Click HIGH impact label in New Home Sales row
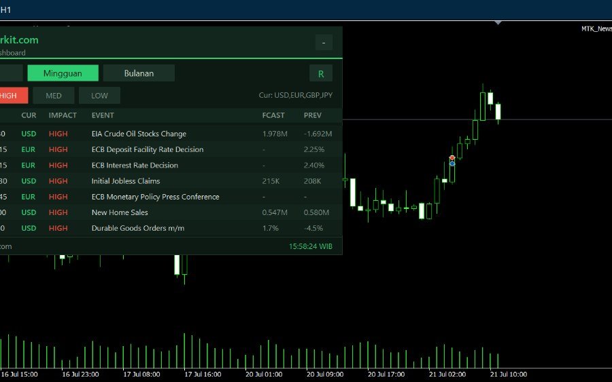This screenshot has height=382, width=612. point(58,212)
